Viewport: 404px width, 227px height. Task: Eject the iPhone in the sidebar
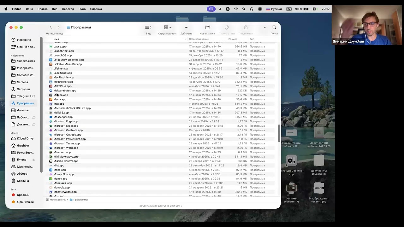tap(33, 160)
